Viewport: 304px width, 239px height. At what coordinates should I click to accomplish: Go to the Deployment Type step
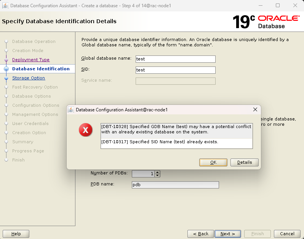click(x=31, y=60)
